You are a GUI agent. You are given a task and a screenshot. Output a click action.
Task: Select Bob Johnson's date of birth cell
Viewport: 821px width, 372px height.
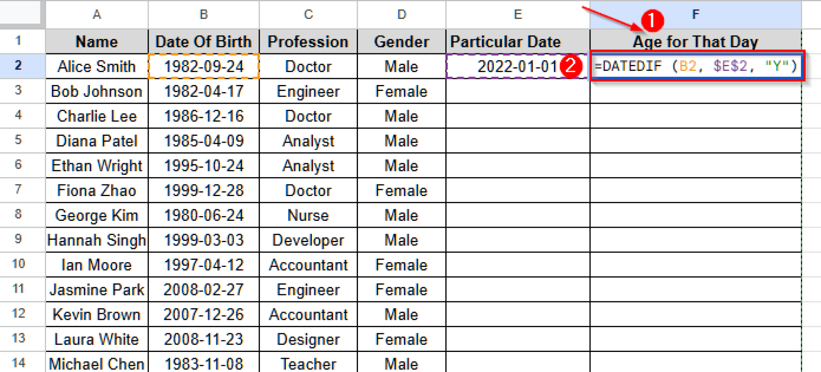click(x=204, y=91)
